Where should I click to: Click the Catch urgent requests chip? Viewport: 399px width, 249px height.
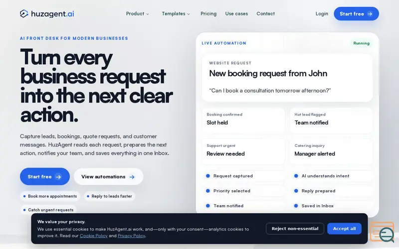pos(48,210)
